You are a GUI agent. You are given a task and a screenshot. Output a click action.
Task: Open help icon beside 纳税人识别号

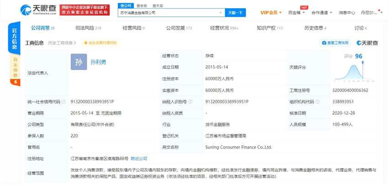coord(190,102)
